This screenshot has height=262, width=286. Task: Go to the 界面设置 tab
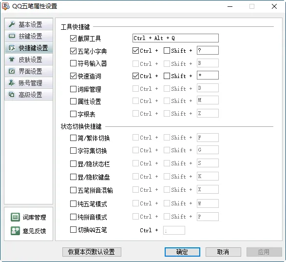pyautogui.click(x=29, y=71)
